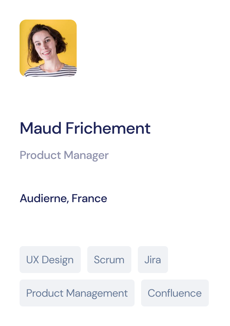
Task: Click the word "France" in location
Action: [x=89, y=198]
